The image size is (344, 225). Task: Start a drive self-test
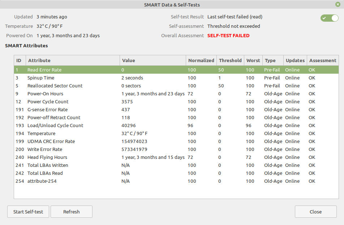[x=28, y=212]
